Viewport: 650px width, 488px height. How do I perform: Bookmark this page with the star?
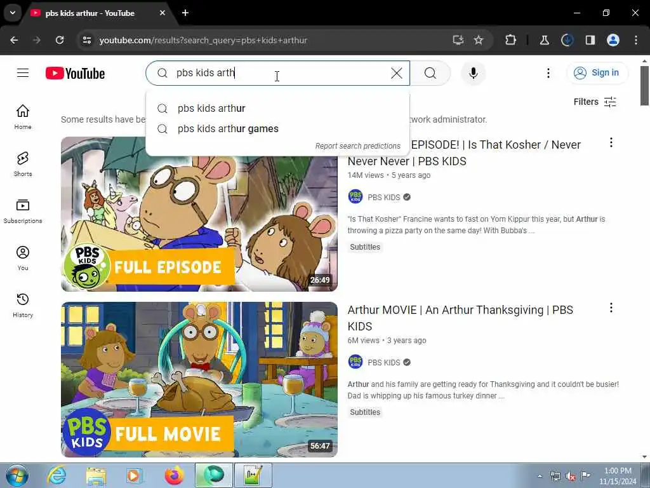479,40
